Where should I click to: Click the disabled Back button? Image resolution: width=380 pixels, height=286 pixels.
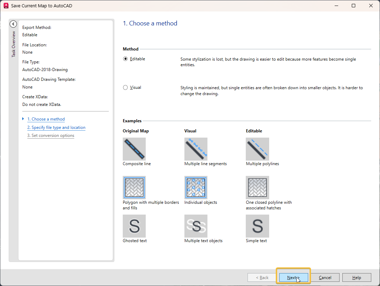(262, 278)
